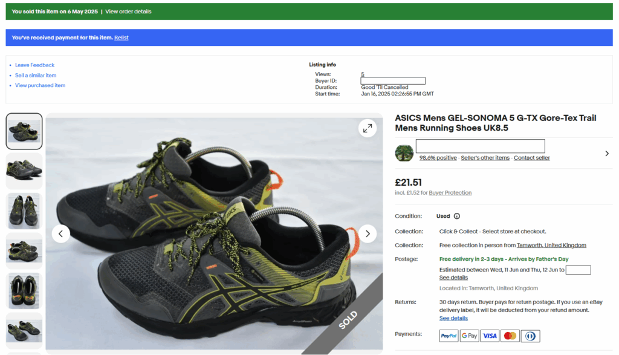Open Buyer Protection link
619x355 pixels.
(450, 193)
